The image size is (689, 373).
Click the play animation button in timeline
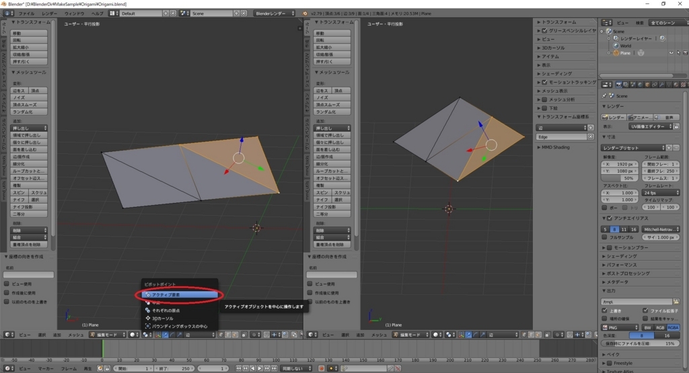coord(260,368)
